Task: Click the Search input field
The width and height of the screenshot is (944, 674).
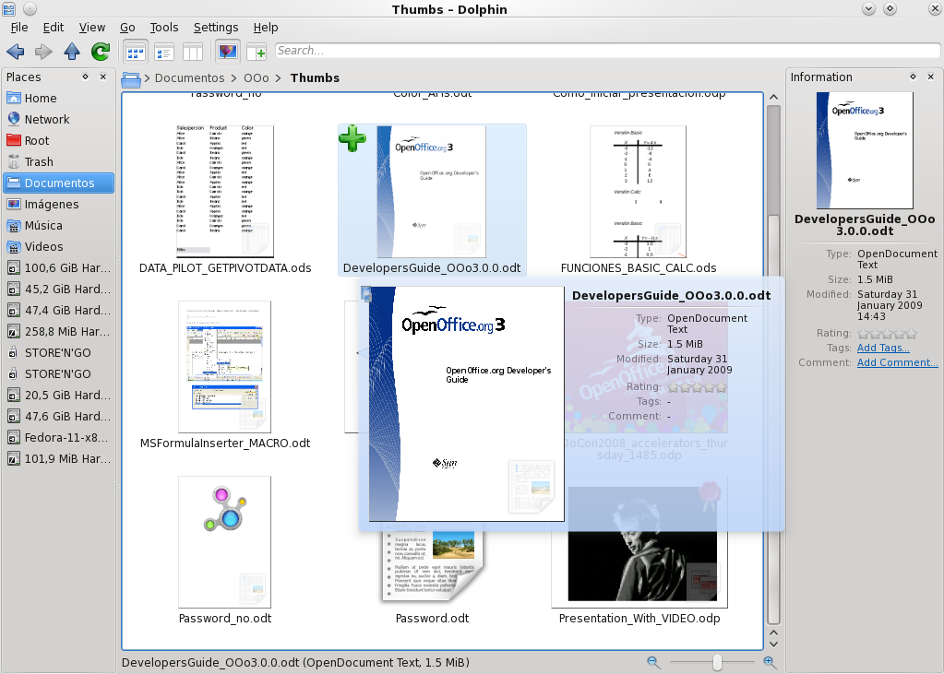Action: [607, 51]
